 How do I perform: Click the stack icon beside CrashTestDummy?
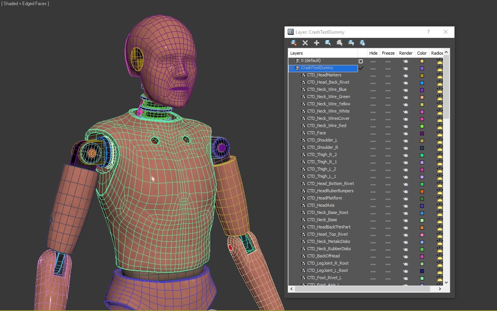(297, 68)
